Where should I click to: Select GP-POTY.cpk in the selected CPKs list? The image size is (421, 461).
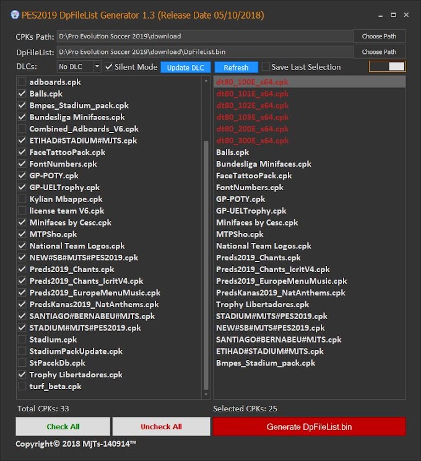[310, 199]
